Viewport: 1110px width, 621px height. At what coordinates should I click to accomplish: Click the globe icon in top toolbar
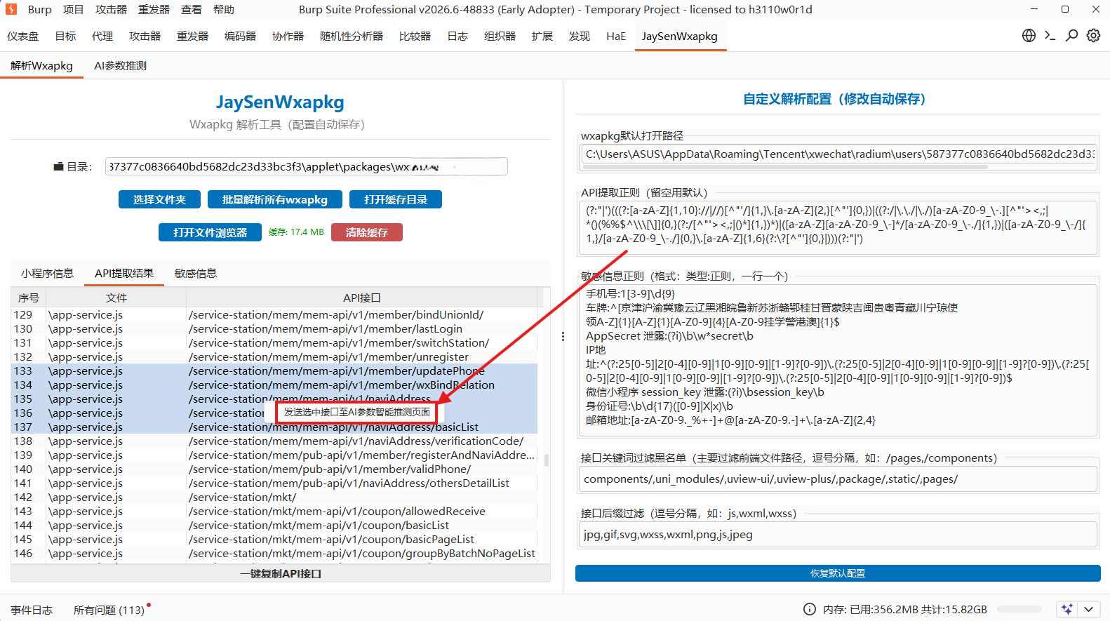pyautogui.click(x=1029, y=36)
